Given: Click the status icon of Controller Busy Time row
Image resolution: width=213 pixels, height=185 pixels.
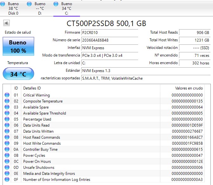Looking at the screenshot, I should (7, 149).
